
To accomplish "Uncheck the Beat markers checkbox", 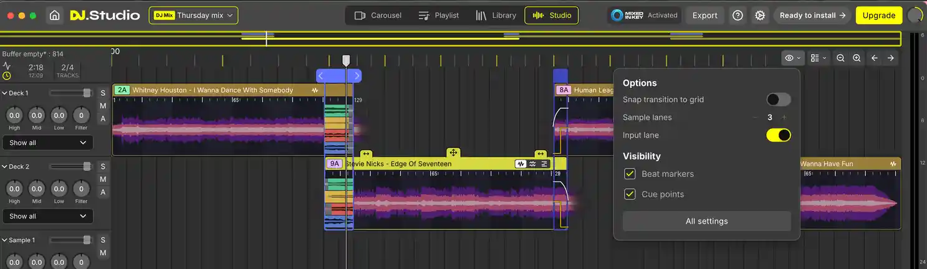I will [630, 174].
